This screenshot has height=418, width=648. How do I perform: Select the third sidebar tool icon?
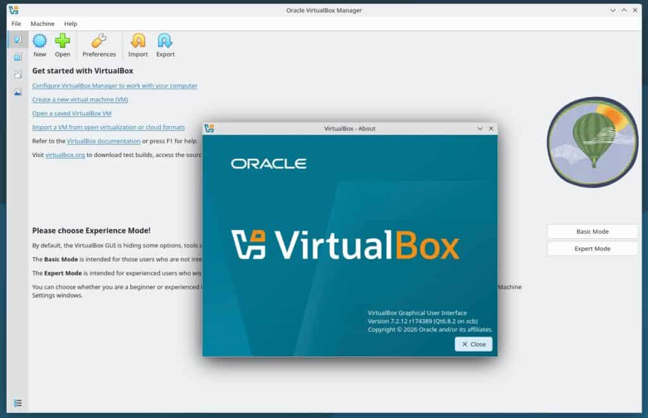coord(18,75)
